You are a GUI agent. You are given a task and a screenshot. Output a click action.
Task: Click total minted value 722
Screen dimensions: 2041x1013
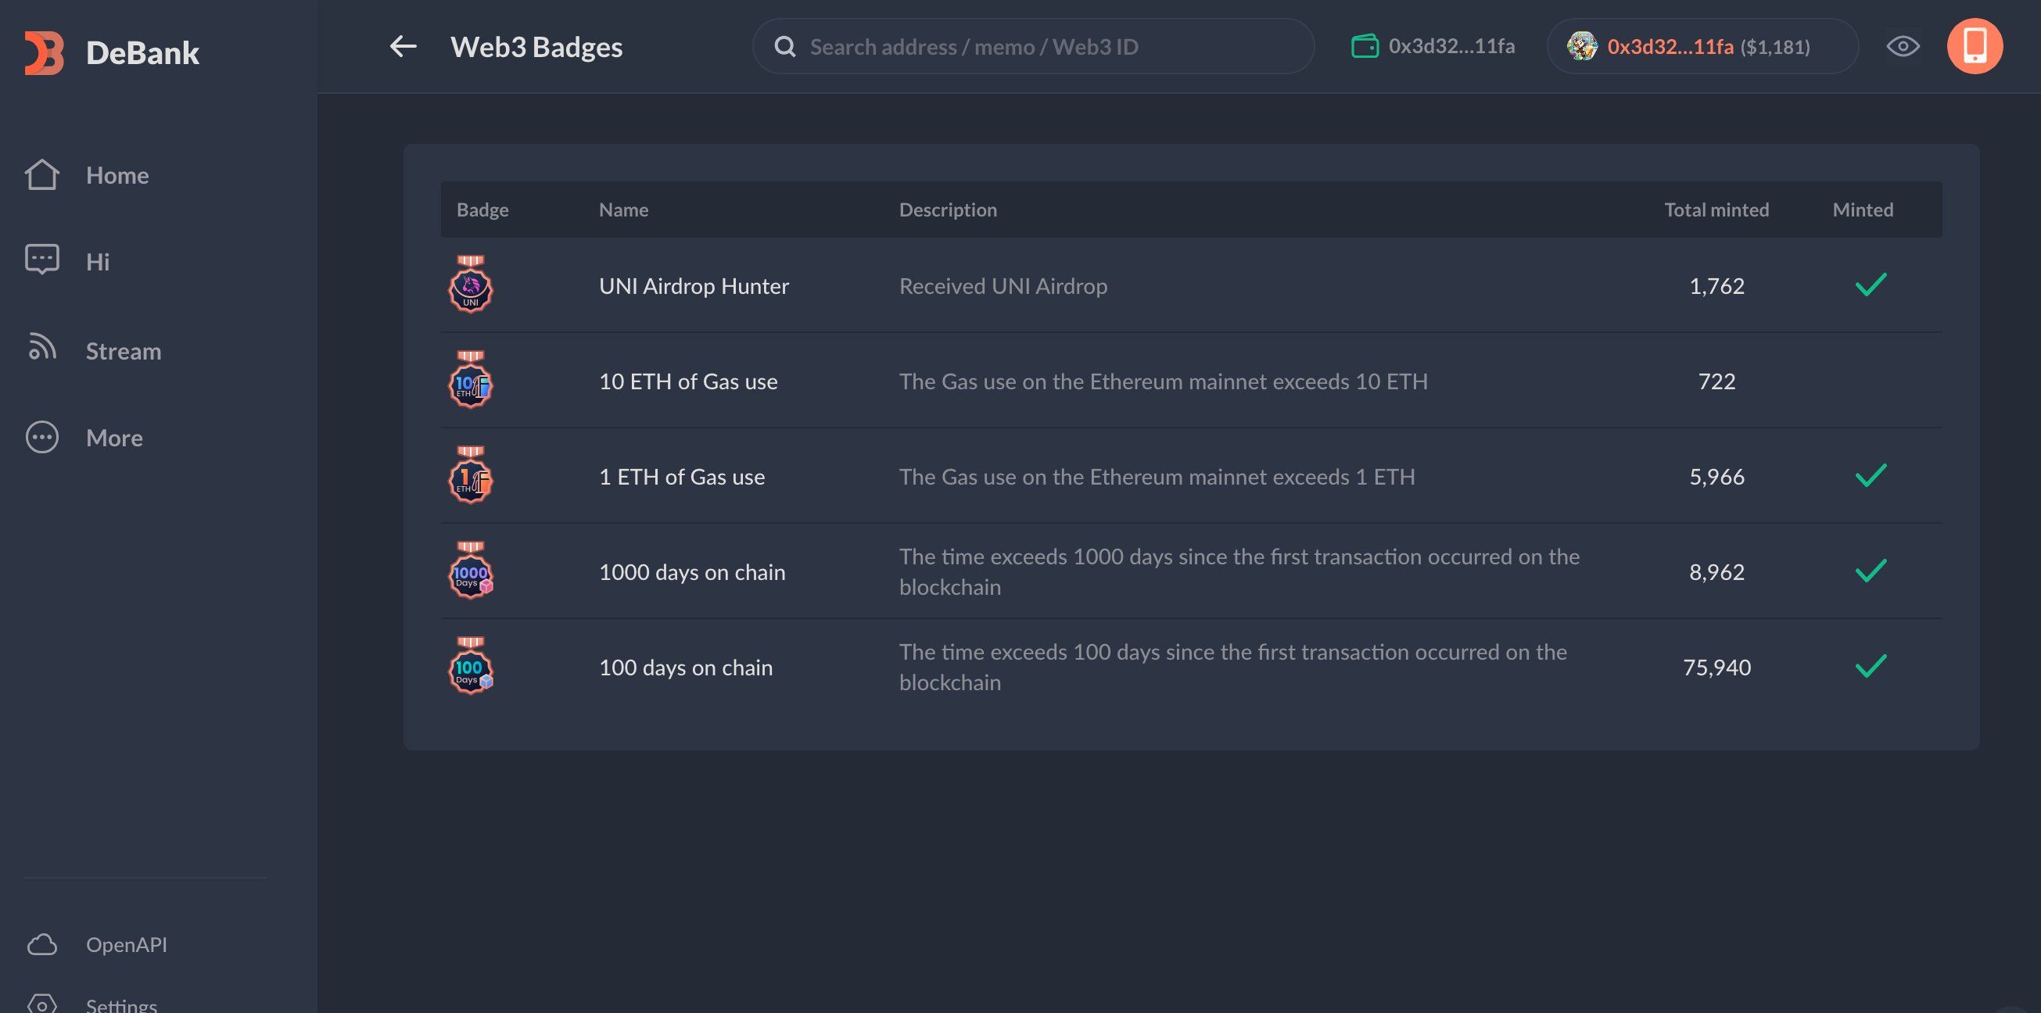click(x=1717, y=381)
